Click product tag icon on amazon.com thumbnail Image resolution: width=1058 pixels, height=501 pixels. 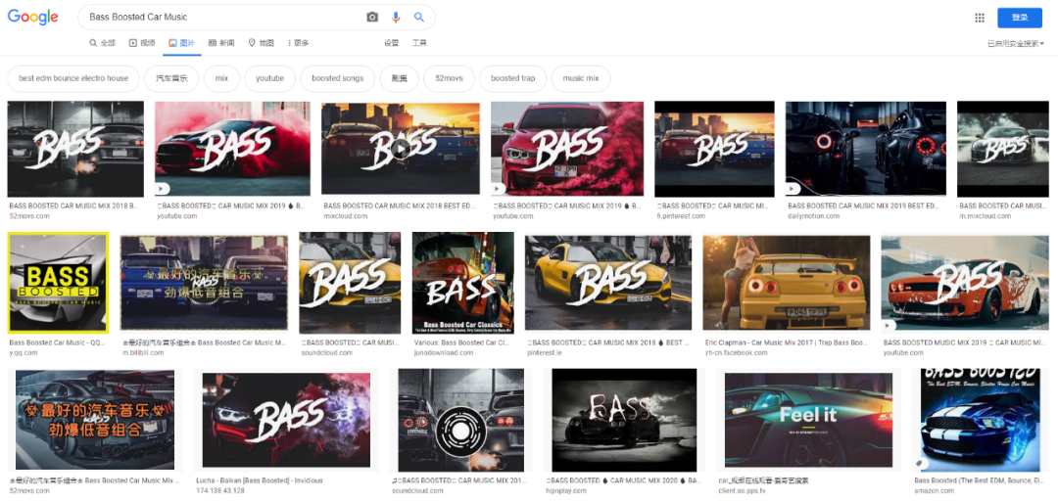click(922, 464)
